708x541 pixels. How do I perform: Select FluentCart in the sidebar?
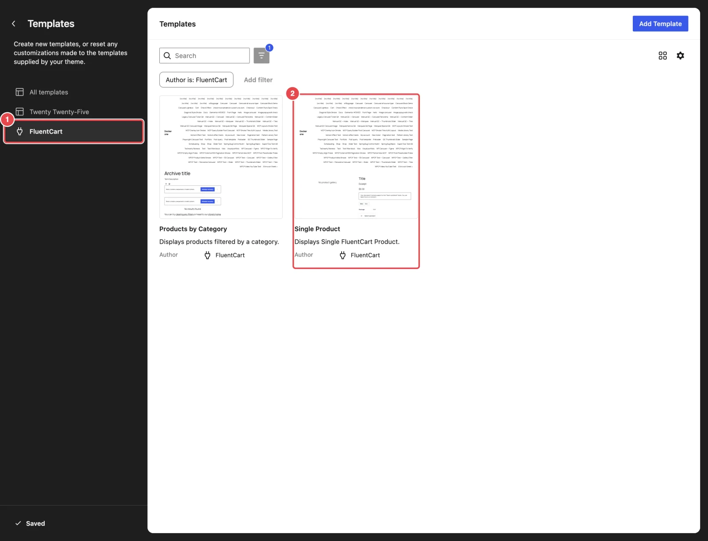point(73,131)
